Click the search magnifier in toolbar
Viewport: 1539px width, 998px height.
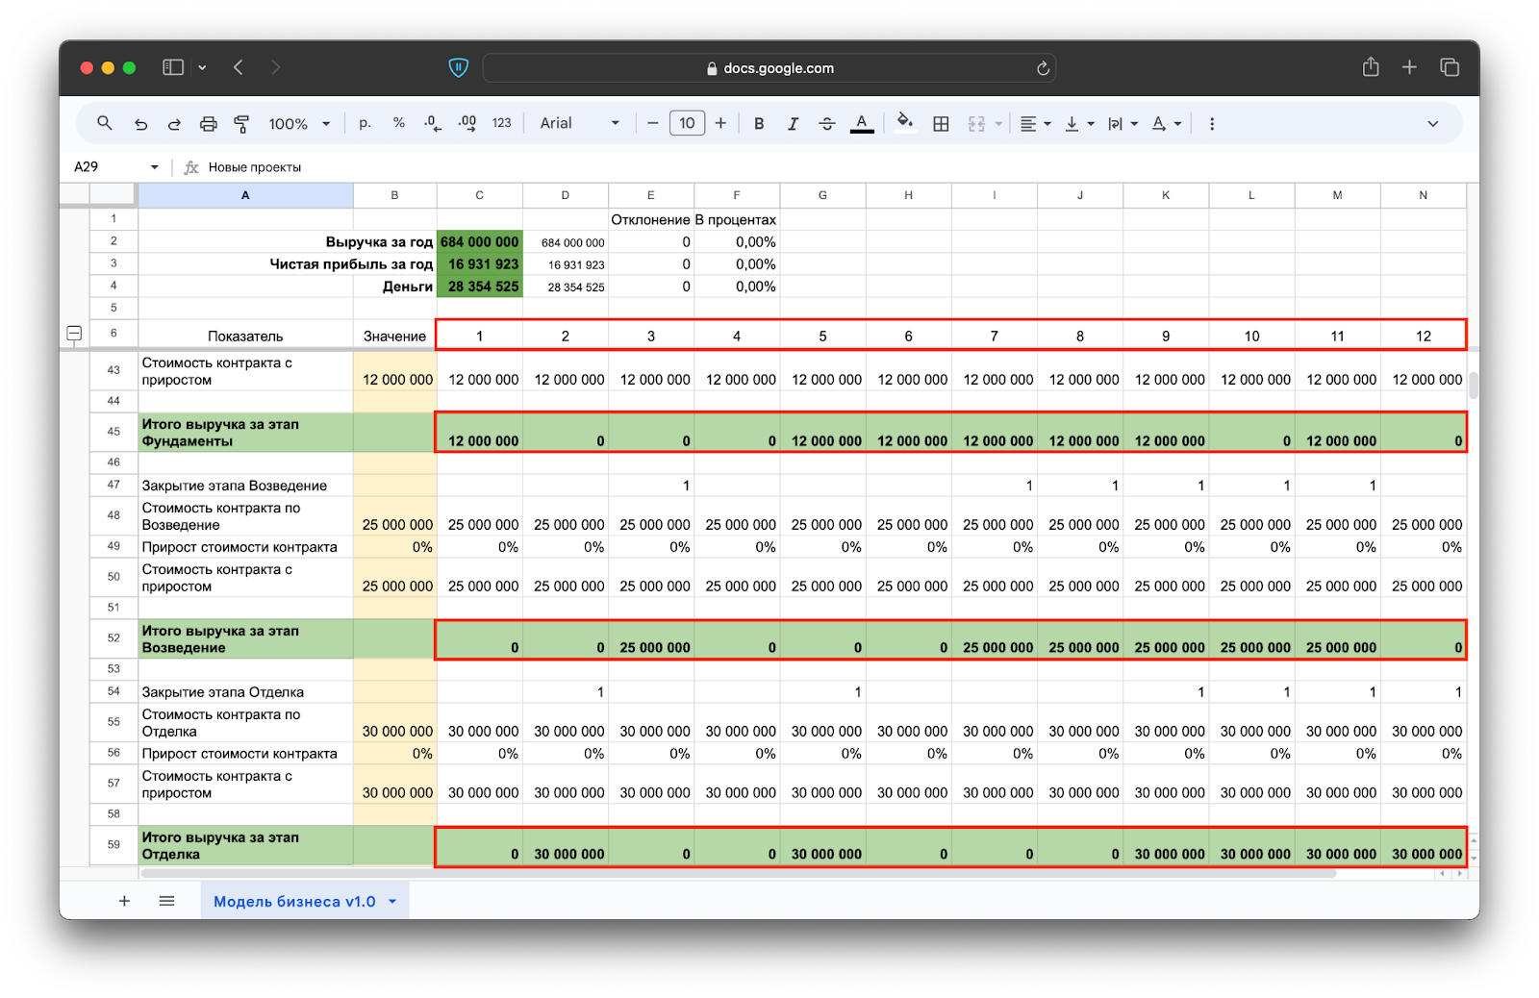point(105,123)
